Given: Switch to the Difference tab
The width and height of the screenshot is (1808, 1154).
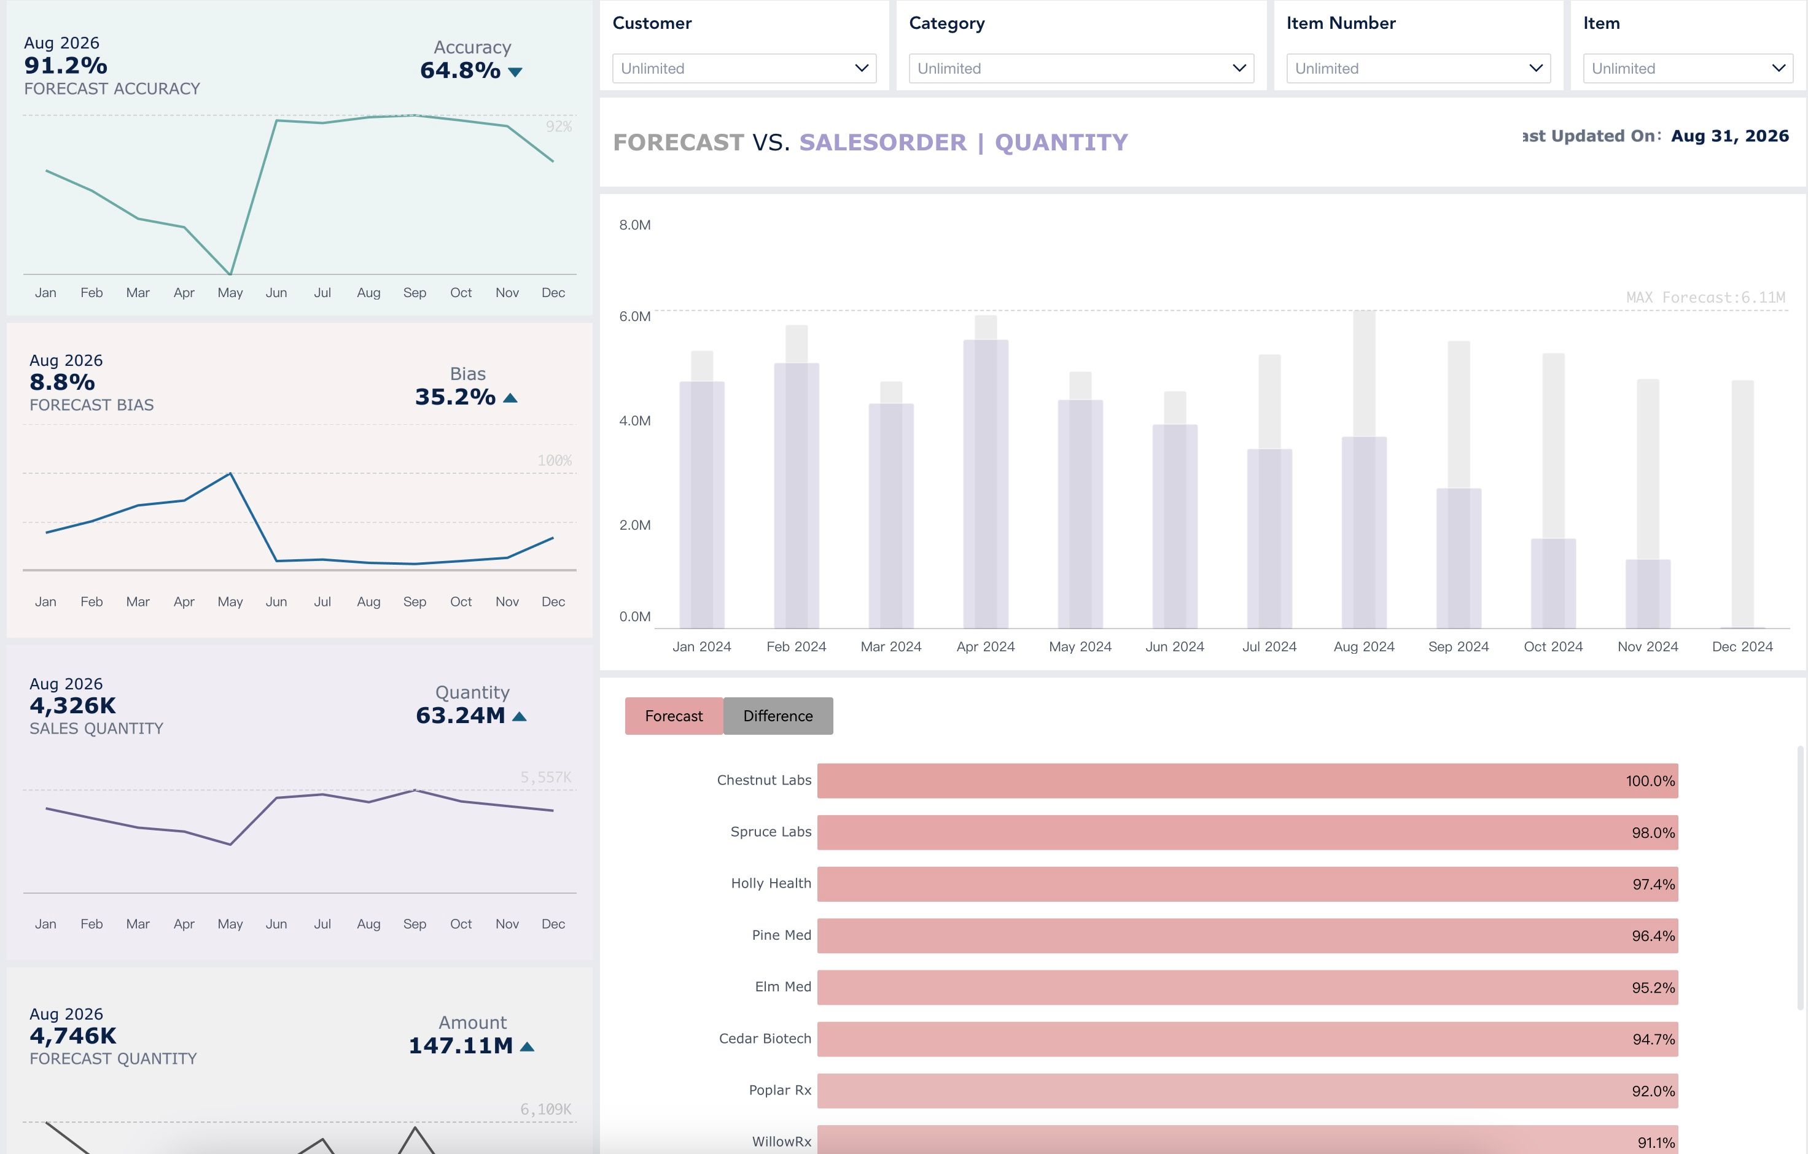Looking at the screenshot, I should click(x=778, y=716).
